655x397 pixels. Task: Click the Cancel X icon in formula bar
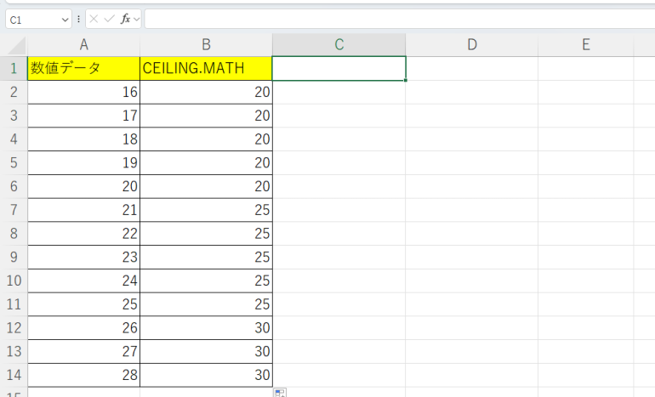pyautogui.click(x=94, y=19)
